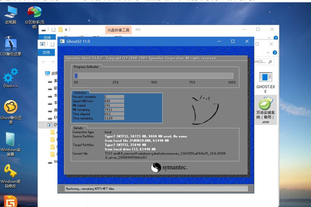Click folder icon in rear Explorer quick toolbar

click(x=60, y=30)
